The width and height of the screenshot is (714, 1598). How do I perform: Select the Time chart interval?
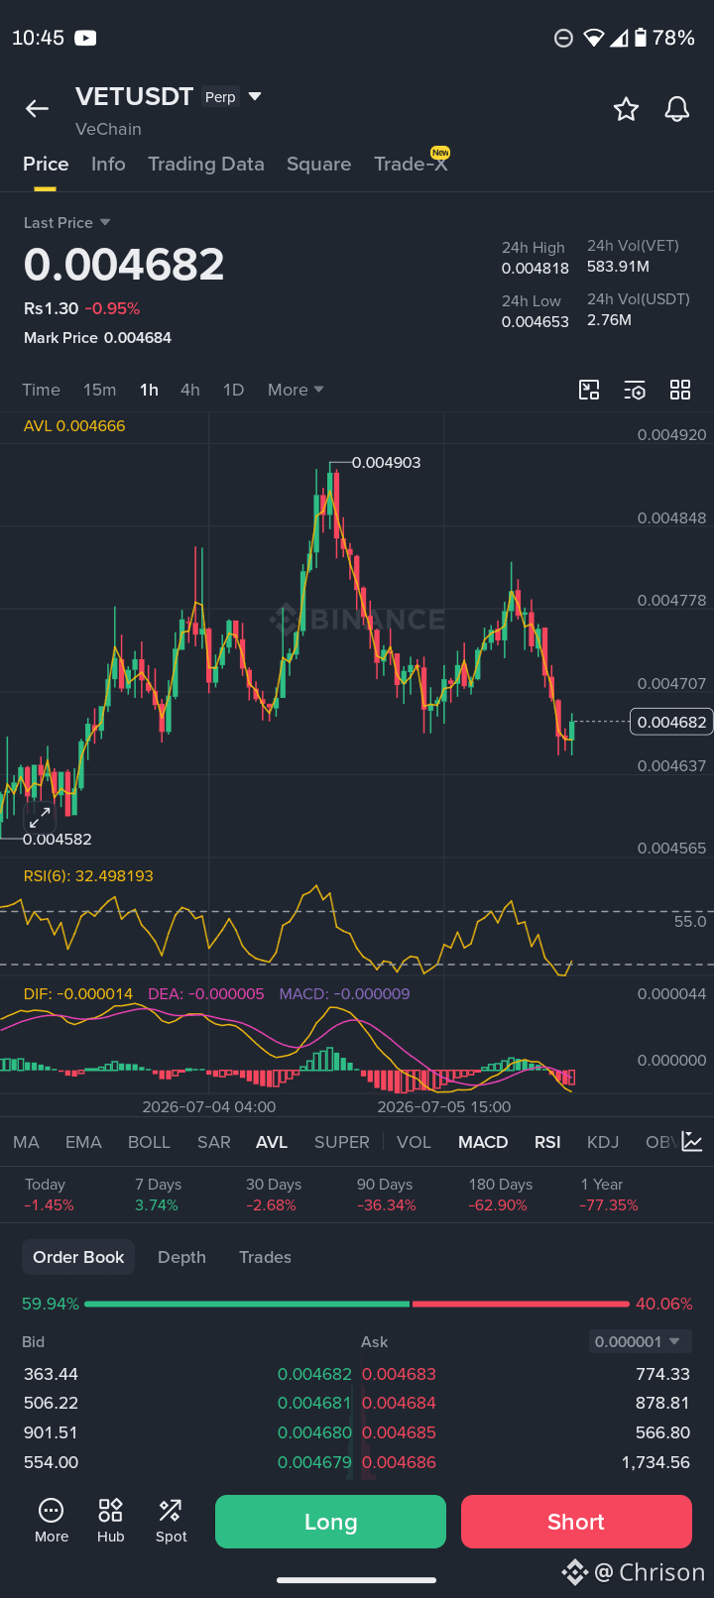tap(42, 390)
